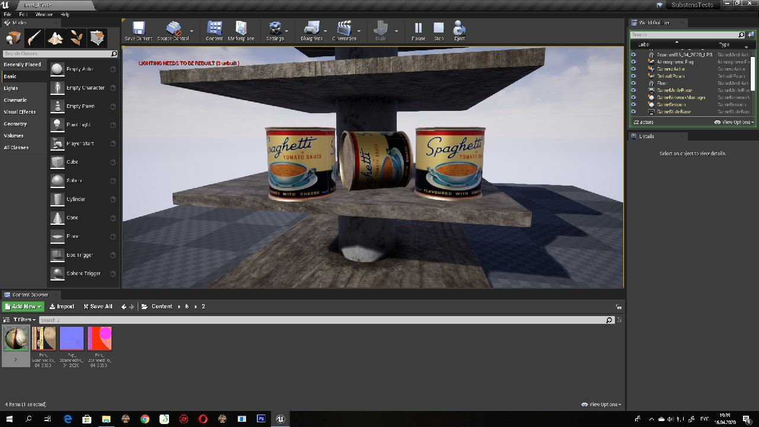Open Settings dropdown arrow
The height and width of the screenshot is (427, 759).
(286, 31)
